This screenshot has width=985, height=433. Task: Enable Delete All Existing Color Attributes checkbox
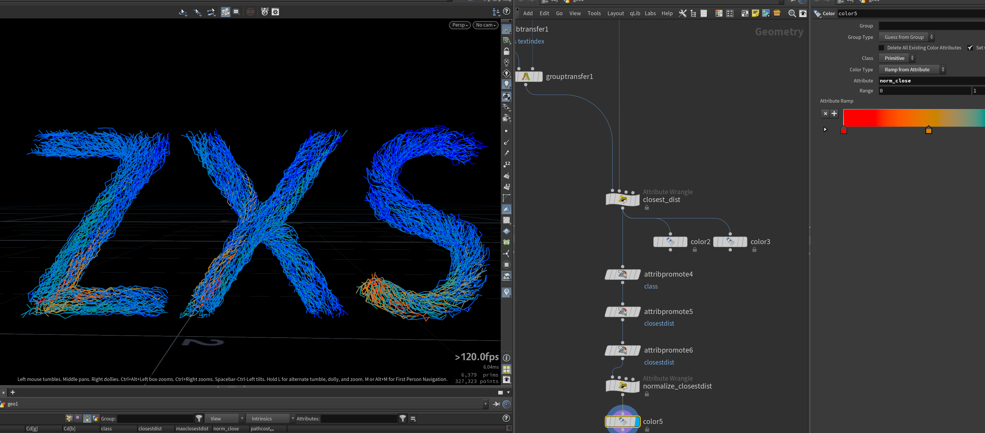(x=881, y=48)
